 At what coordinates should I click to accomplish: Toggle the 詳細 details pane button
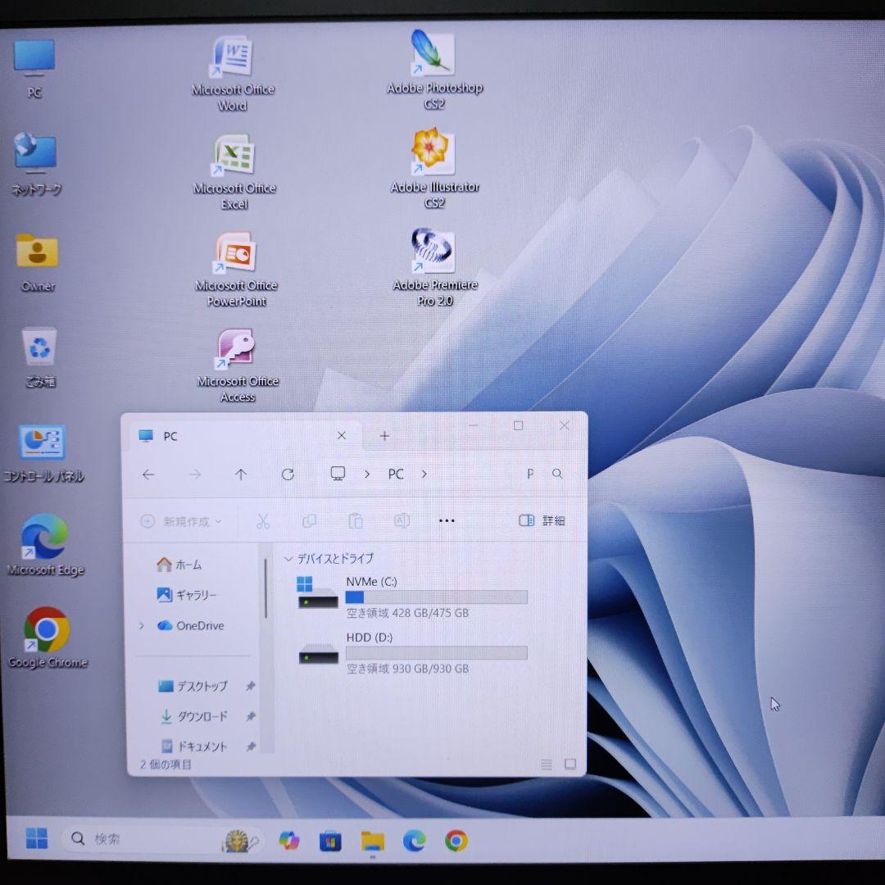(542, 520)
